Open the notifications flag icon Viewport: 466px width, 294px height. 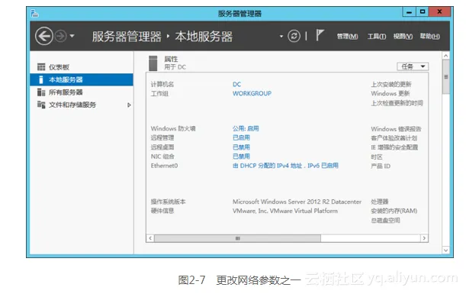[320, 35]
